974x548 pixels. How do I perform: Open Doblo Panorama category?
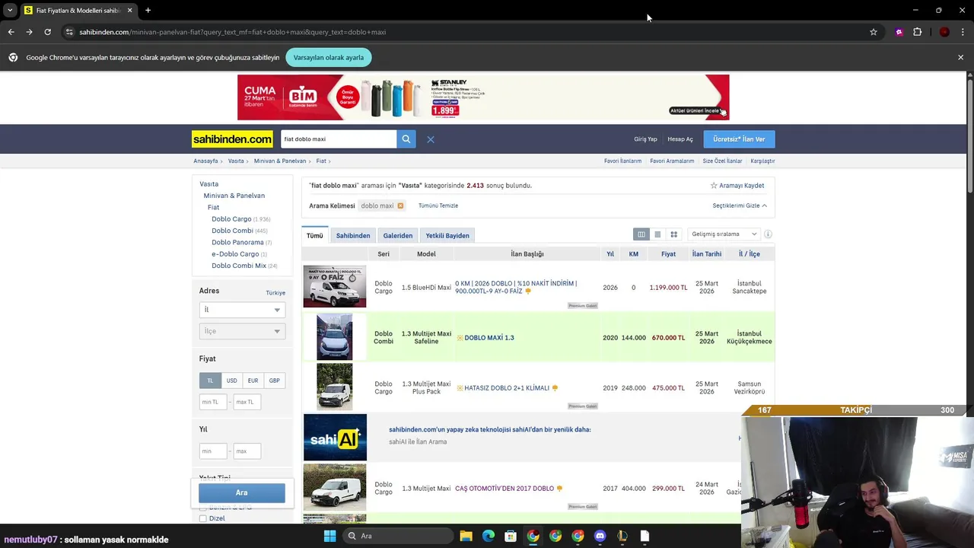coord(237,242)
